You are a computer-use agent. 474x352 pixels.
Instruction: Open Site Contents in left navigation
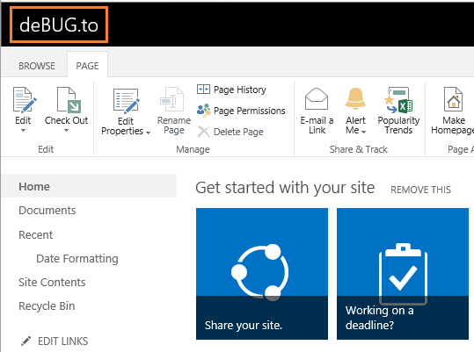pyautogui.click(x=52, y=283)
